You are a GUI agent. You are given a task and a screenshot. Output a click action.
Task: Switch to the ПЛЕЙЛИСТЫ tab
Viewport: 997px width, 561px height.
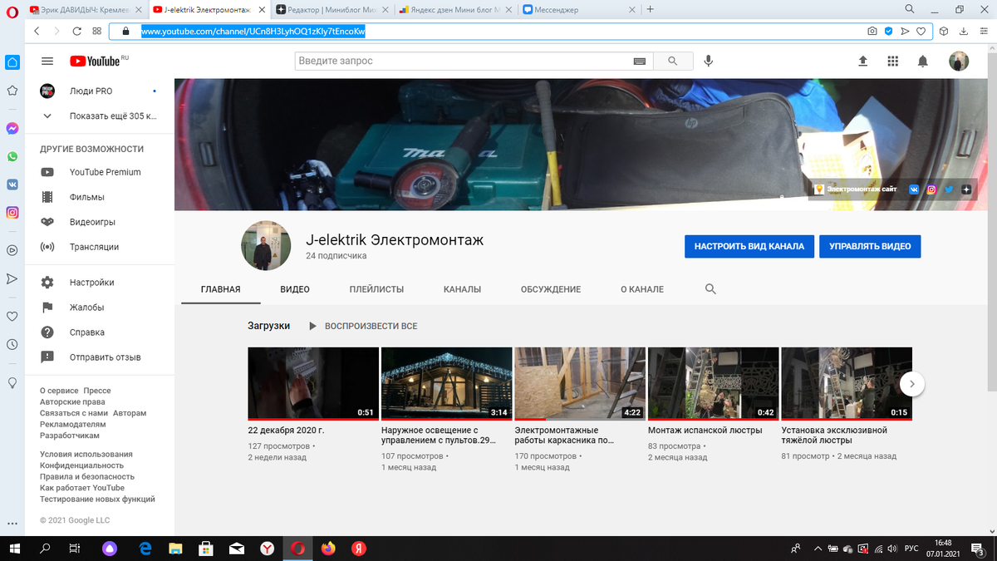tap(376, 289)
